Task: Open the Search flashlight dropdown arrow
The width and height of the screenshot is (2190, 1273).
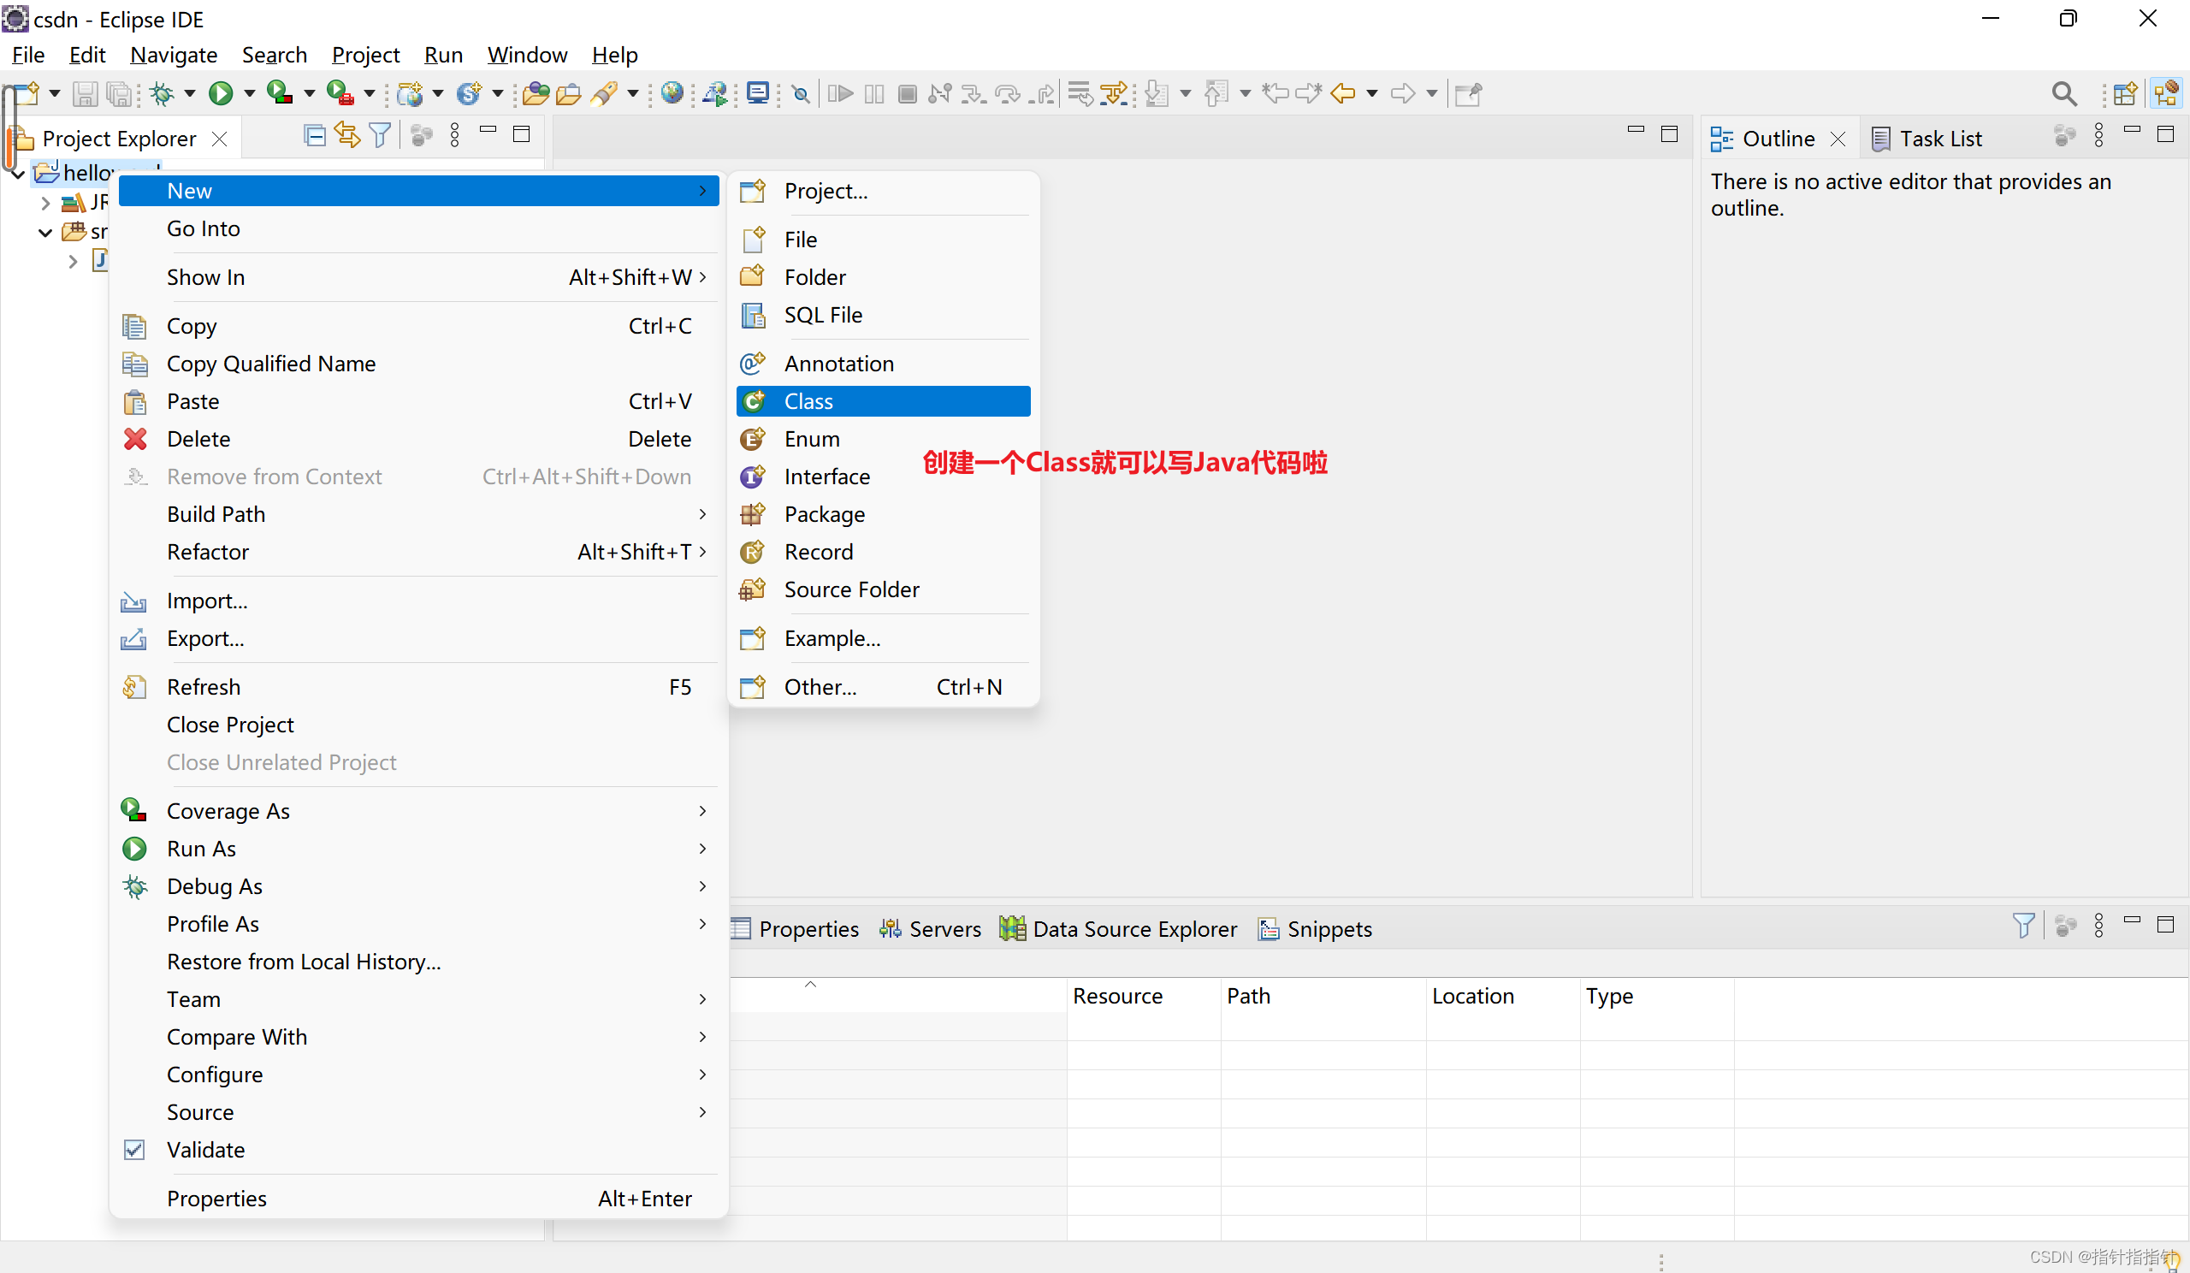Action: coord(632,93)
